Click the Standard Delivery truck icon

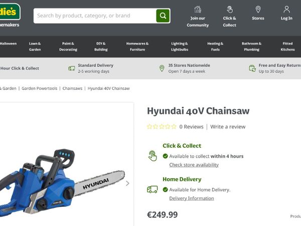coord(72,68)
